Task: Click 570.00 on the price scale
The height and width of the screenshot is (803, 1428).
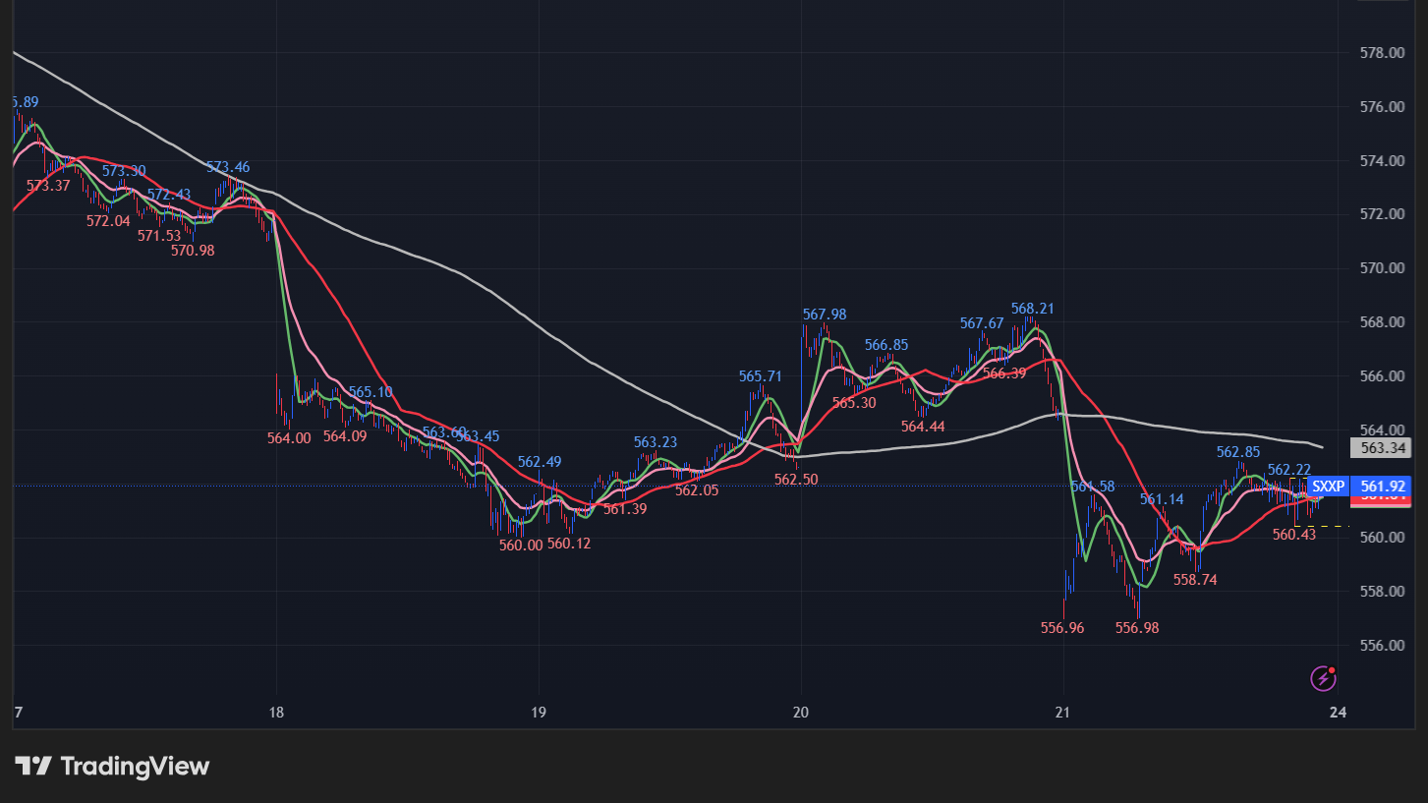Action: 1381,268
